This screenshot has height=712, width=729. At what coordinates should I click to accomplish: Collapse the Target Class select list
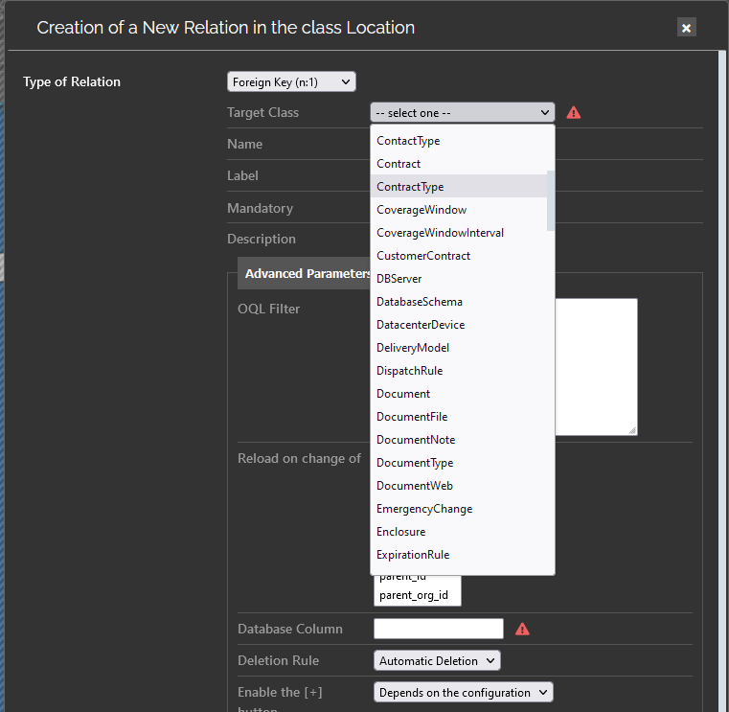coord(462,112)
